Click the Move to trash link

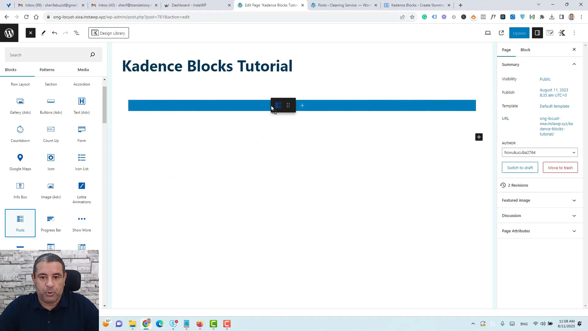[x=560, y=167]
